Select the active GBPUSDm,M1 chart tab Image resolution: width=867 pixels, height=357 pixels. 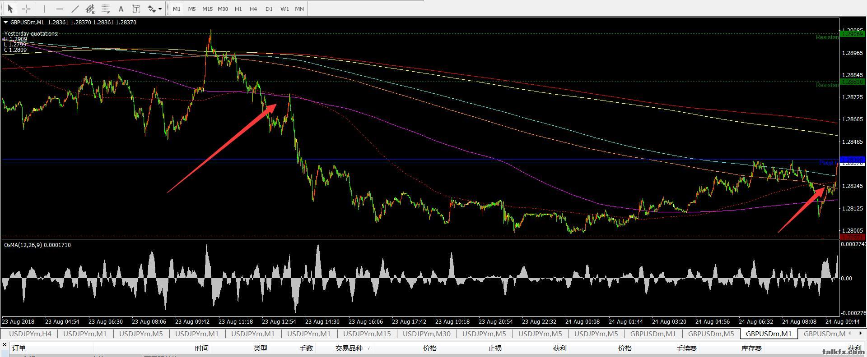coord(769,334)
